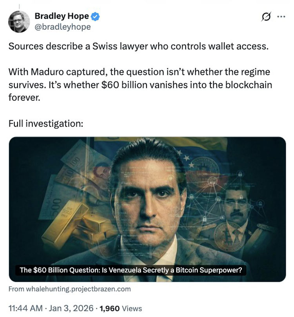The height and width of the screenshot is (317, 294).
Task: Click Bradley Hope's profile avatar
Action: click(19, 21)
